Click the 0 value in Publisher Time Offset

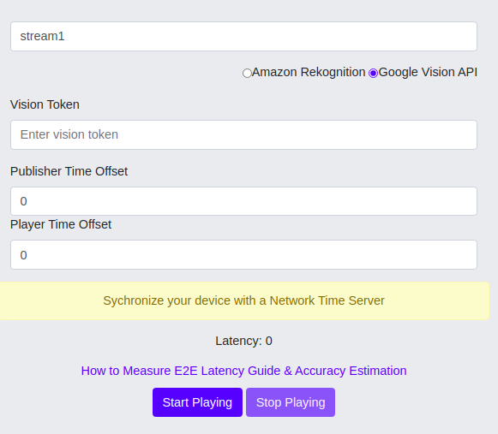pos(23,201)
